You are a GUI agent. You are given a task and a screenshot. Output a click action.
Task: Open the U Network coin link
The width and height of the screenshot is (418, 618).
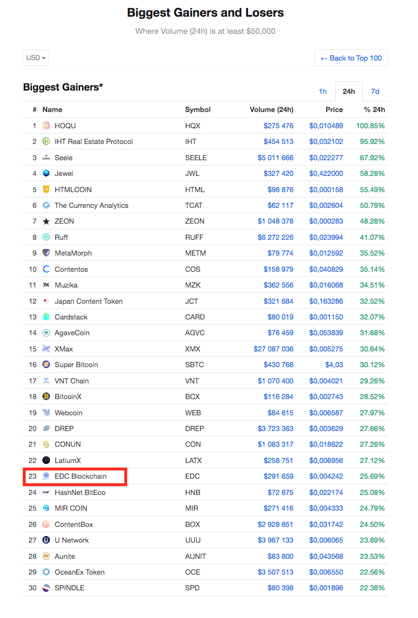tap(72, 540)
